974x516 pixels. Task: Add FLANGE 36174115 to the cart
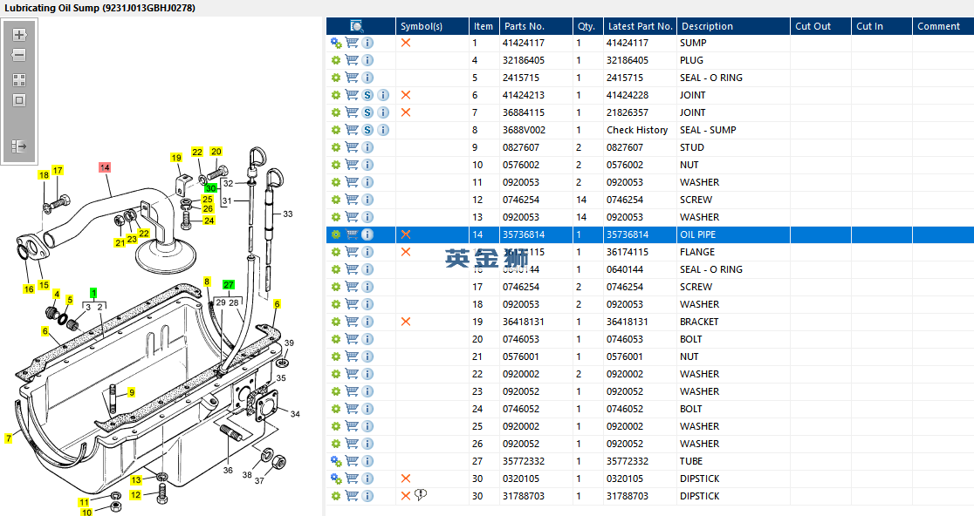352,252
